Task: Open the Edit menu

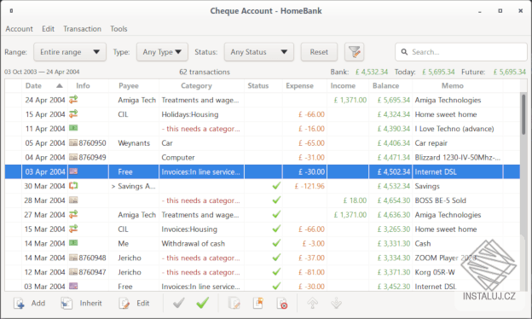Action: click(49, 29)
